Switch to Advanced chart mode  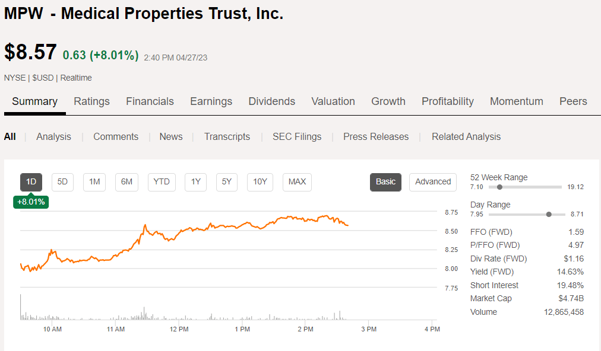433,182
